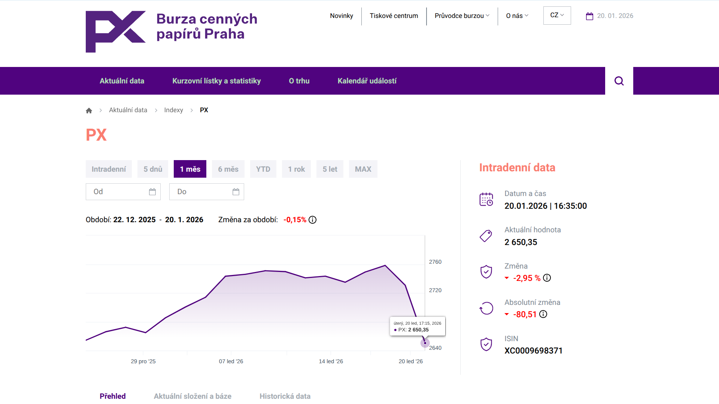Select the MAX chart period
The width and height of the screenshot is (719, 404).
click(363, 169)
